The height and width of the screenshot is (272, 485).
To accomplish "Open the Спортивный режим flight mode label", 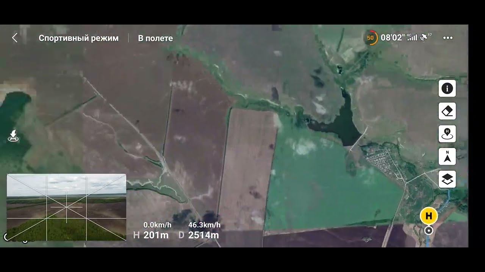I will [79, 38].
